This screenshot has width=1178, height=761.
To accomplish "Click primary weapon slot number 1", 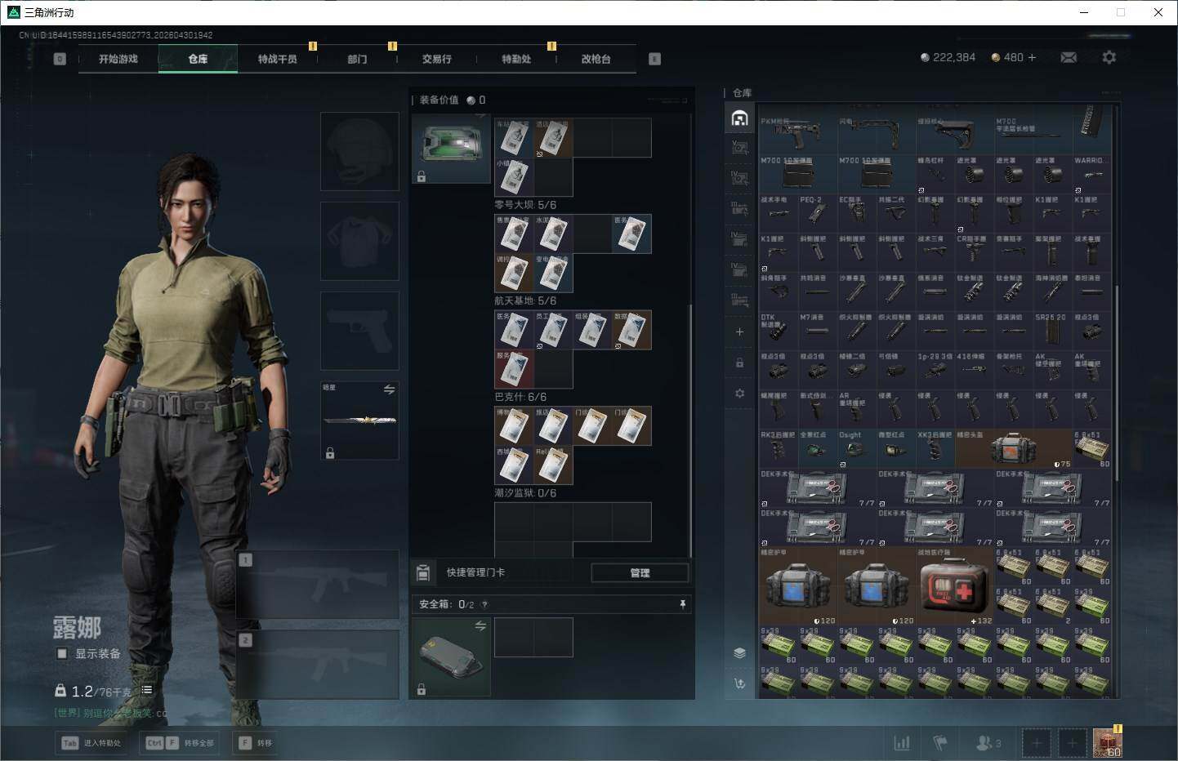I will pyautogui.click(x=317, y=584).
